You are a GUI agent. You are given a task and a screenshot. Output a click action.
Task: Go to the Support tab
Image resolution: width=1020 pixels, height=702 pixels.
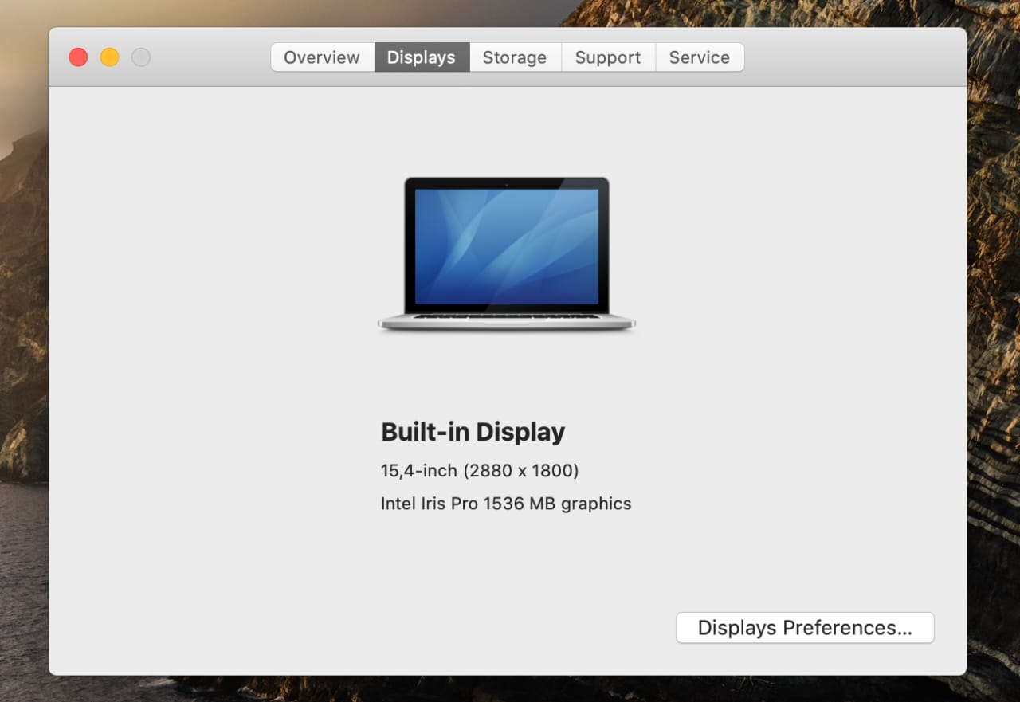pyautogui.click(x=608, y=57)
